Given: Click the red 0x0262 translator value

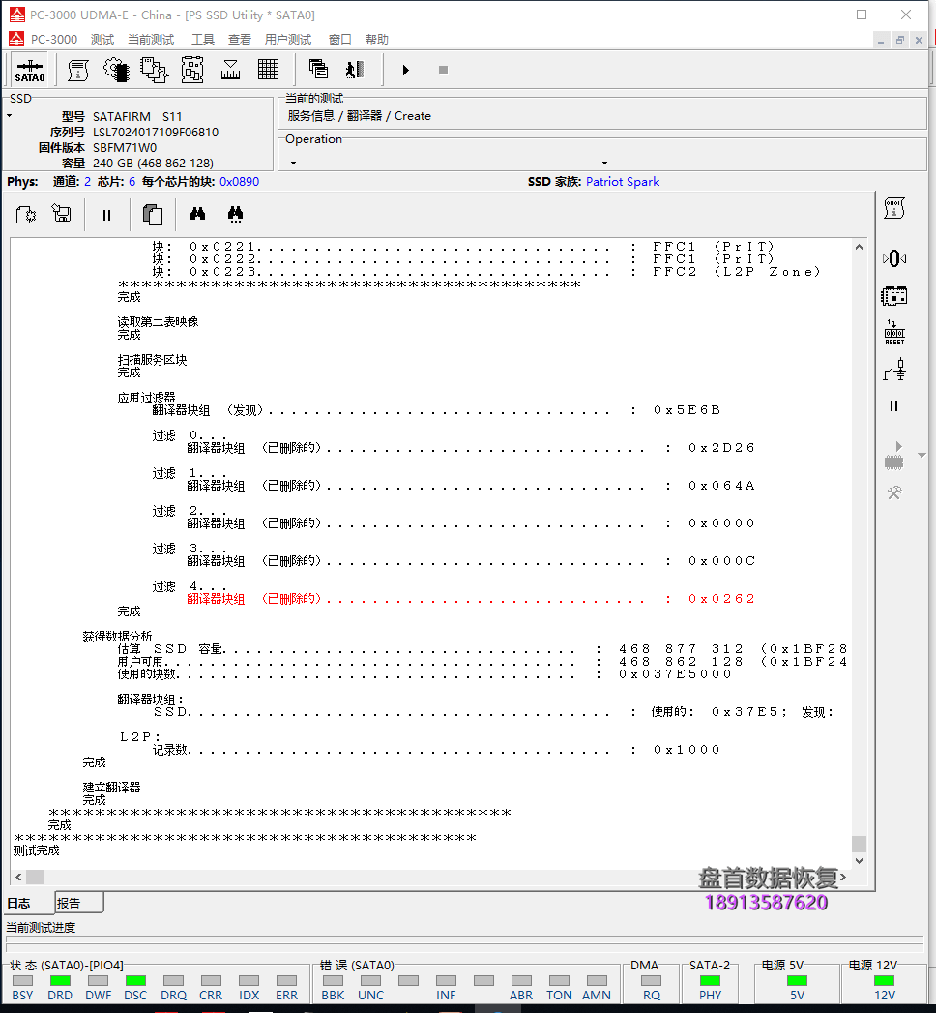Looking at the screenshot, I should (721, 598).
